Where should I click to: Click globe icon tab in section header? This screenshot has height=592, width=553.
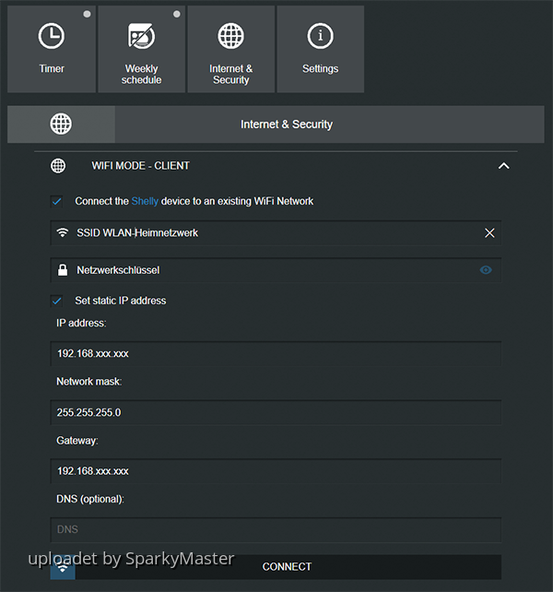(61, 124)
